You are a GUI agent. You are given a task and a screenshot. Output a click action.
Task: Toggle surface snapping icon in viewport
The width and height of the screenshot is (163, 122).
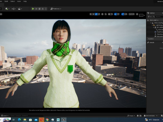click(106, 14)
